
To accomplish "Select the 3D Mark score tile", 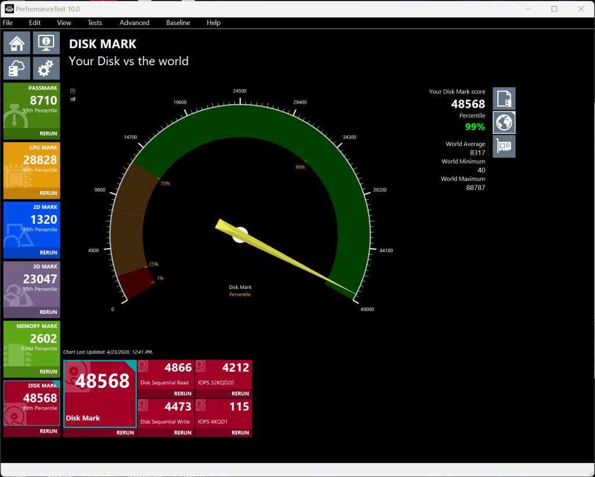I will point(32,282).
